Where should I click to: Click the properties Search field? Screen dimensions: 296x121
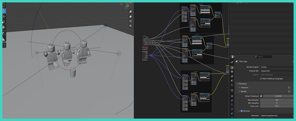[263, 57]
